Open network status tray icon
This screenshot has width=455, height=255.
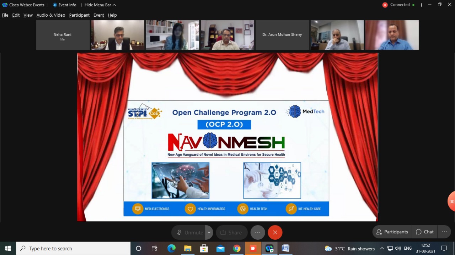pyautogui.click(x=390, y=248)
